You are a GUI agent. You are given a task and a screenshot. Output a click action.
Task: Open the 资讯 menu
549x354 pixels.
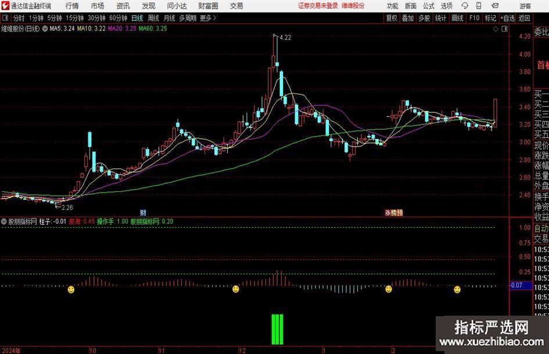pyautogui.click(x=123, y=6)
